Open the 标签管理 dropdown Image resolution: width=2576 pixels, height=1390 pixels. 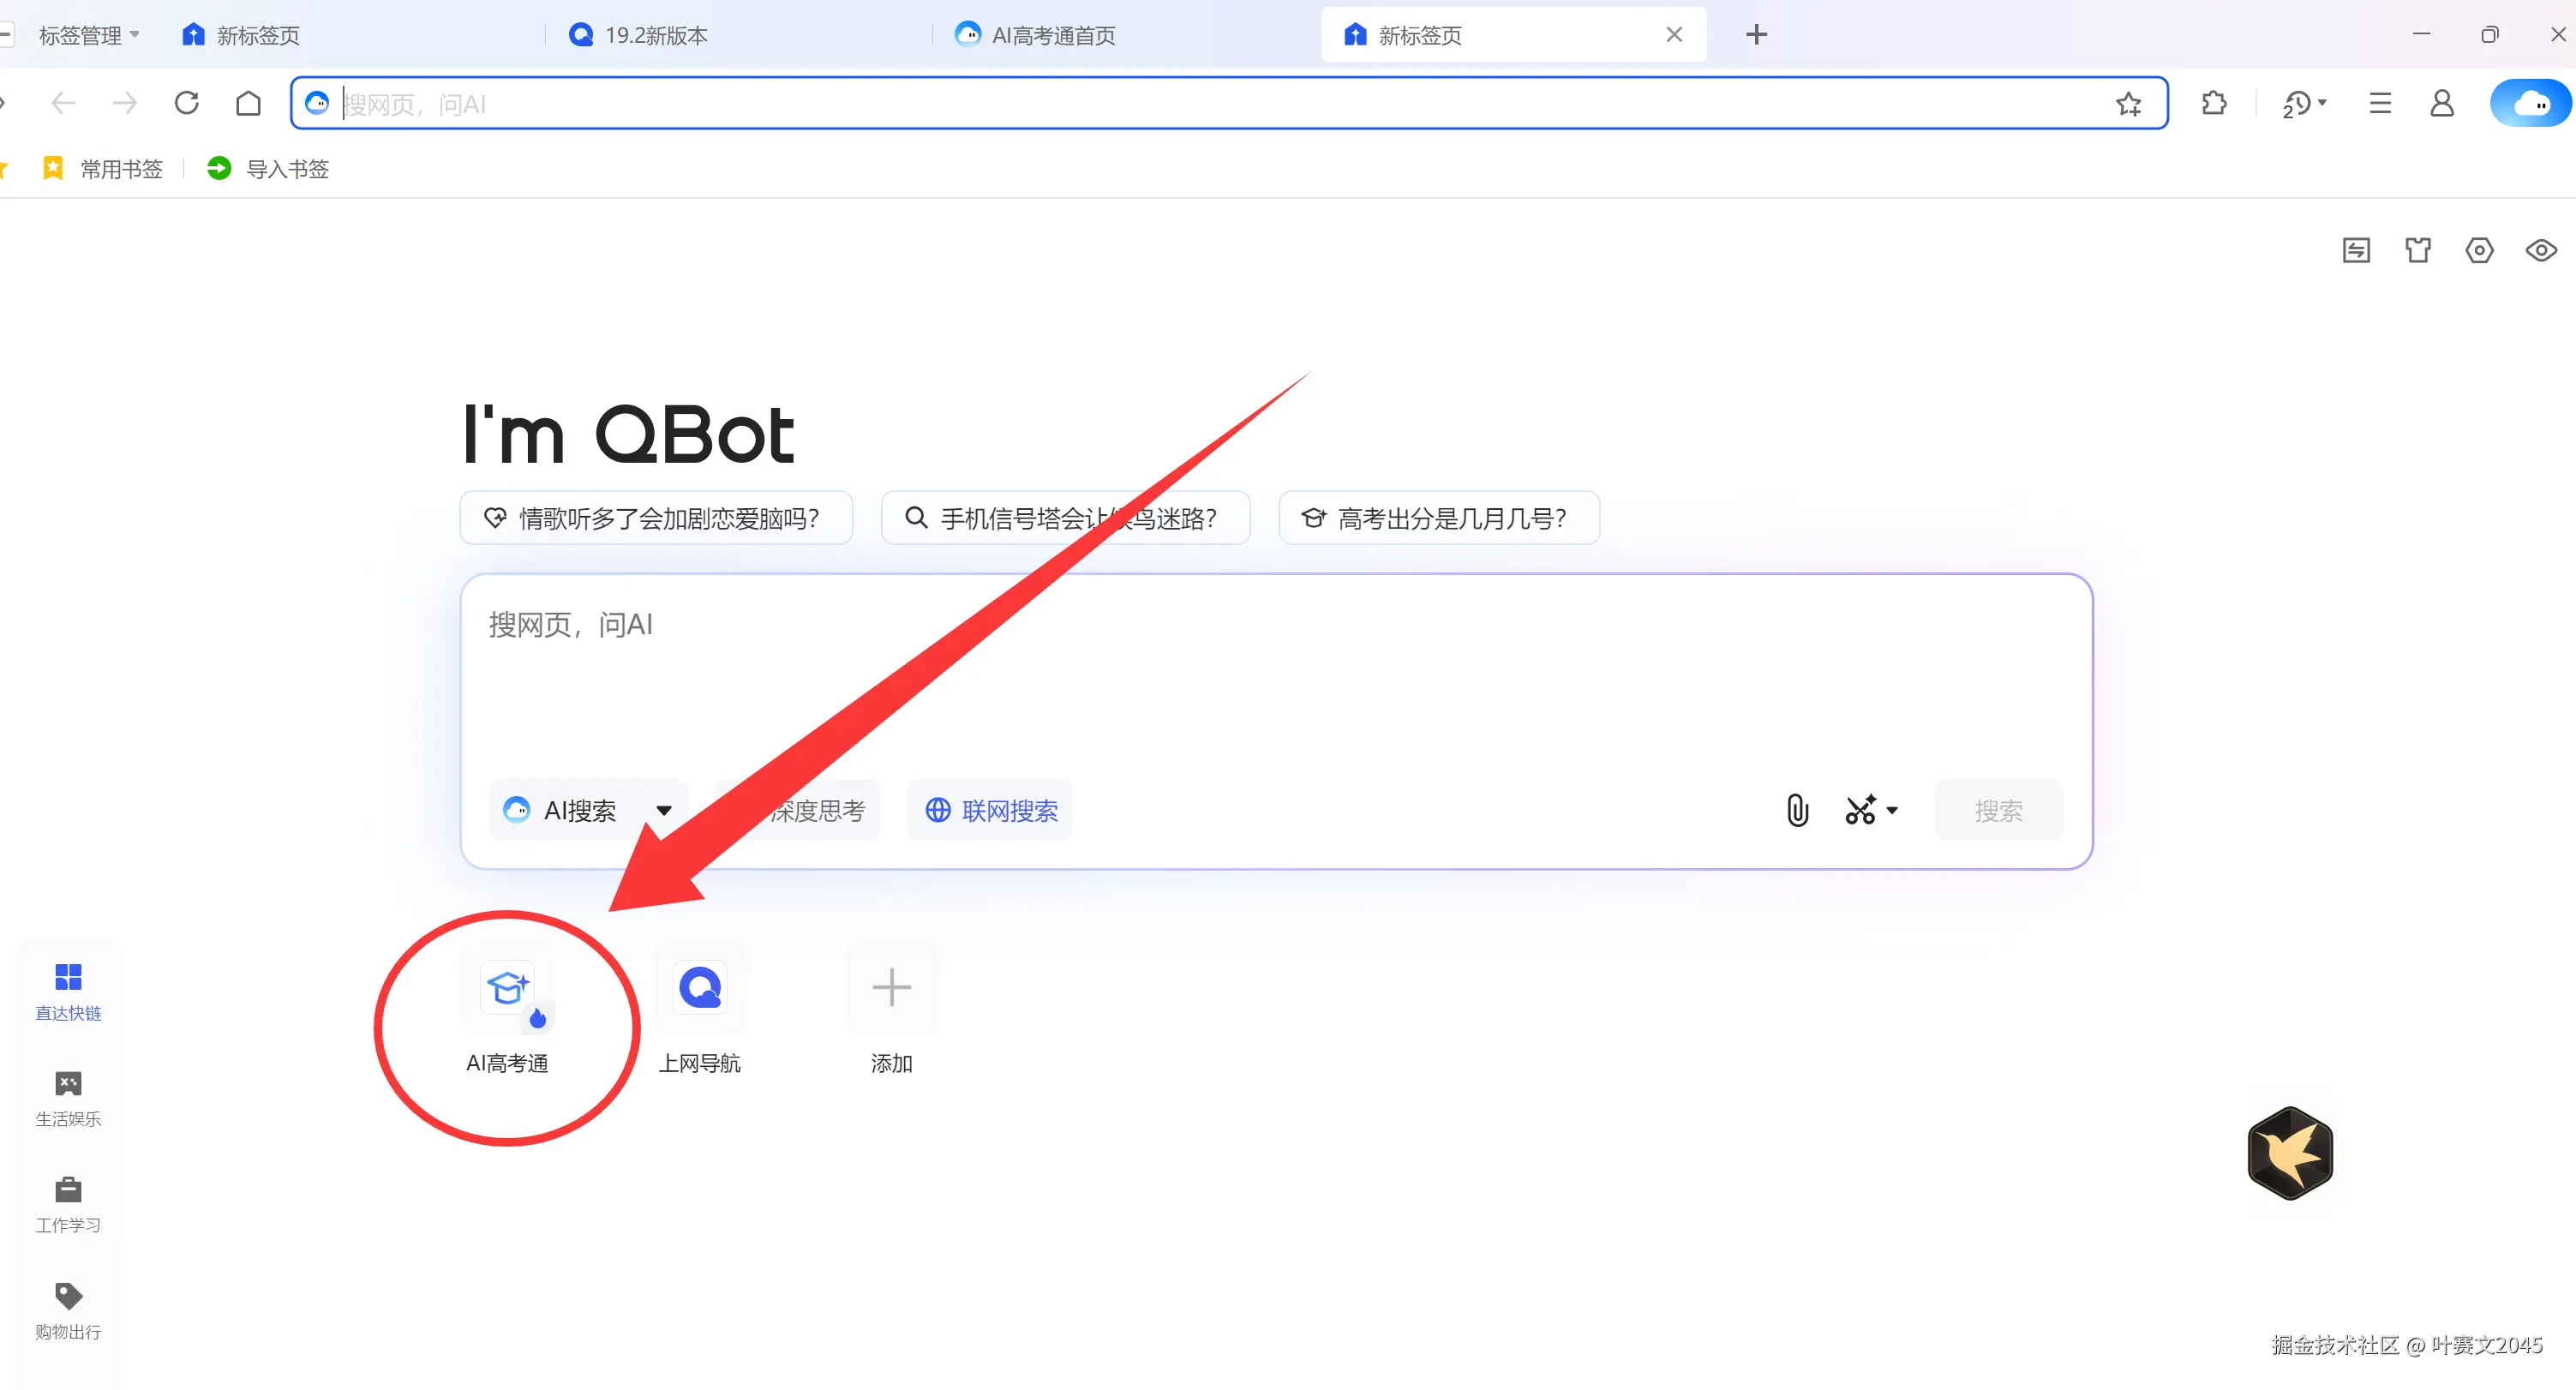point(89,35)
